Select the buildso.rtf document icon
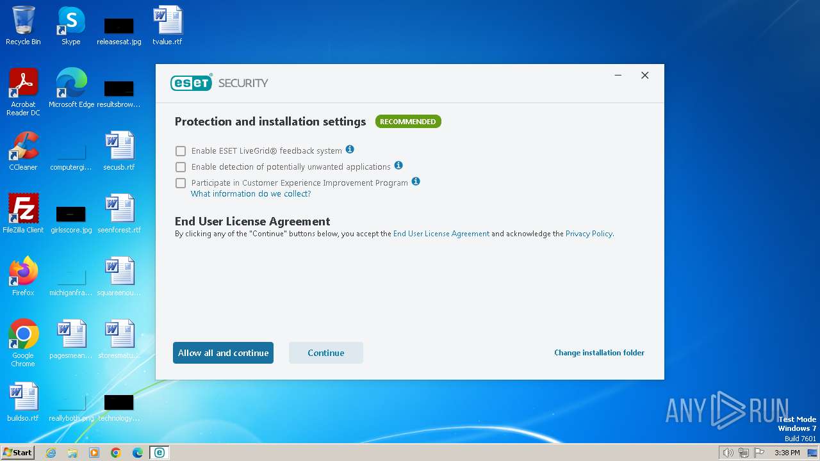The image size is (820, 461). point(23,402)
